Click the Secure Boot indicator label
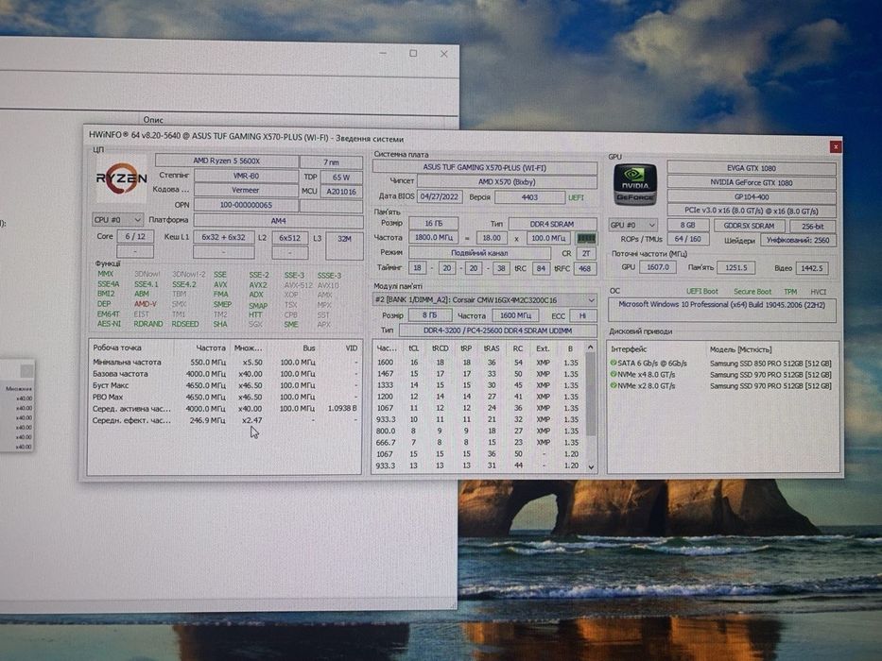Viewport: 882px width, 661px height. pyautogui.click(x=752, y=292)
